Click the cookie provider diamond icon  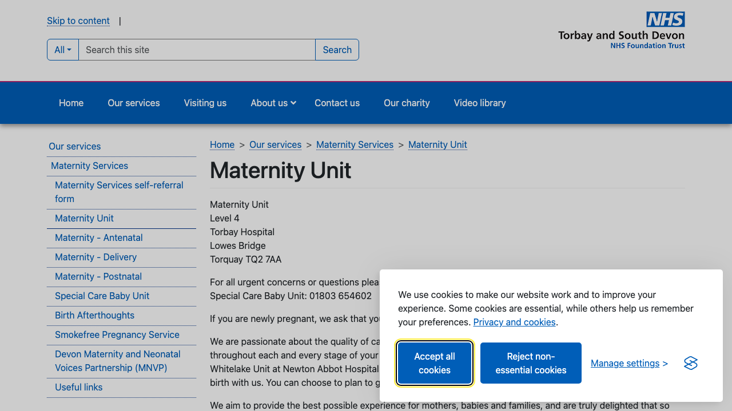690,363
